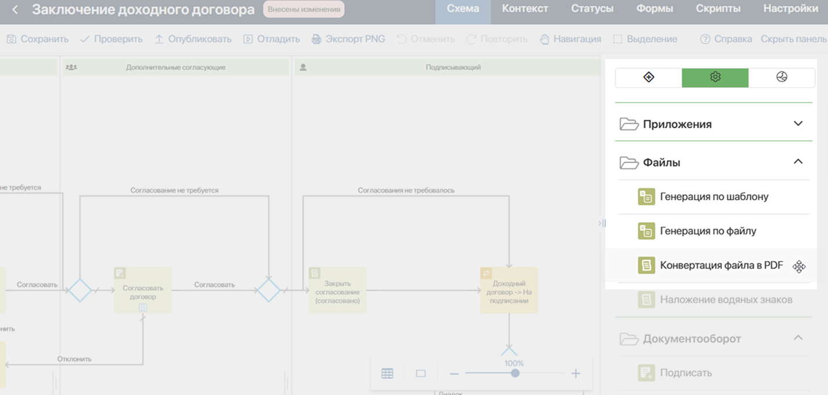This screenshot has width=828, height=395.
Task: Click the play icon for Отладить
Action: 248,39
